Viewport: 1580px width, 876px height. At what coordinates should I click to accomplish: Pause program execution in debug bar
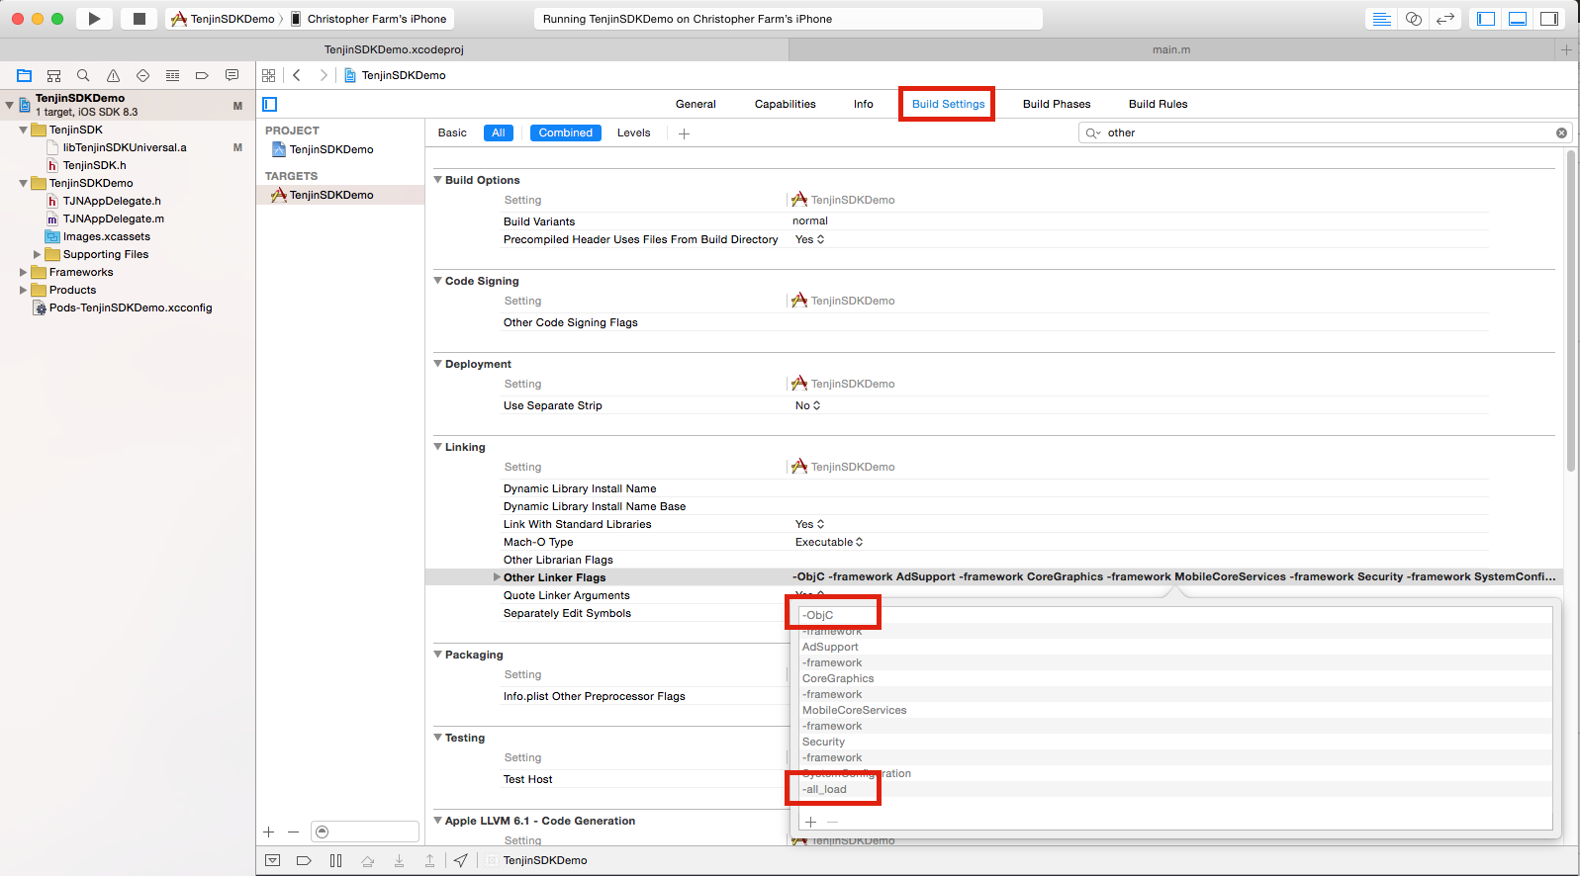pyautogui.click(x=335, y=860)
